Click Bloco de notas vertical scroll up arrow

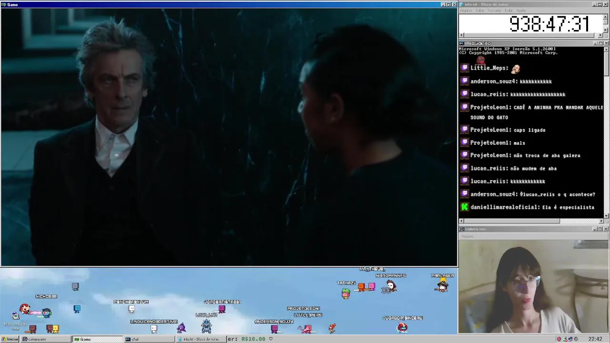coord(606,17)
